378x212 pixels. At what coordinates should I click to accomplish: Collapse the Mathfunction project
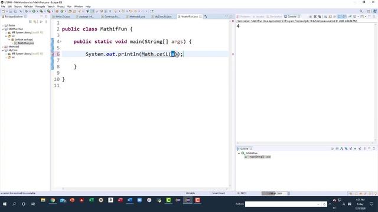[3, 29]
